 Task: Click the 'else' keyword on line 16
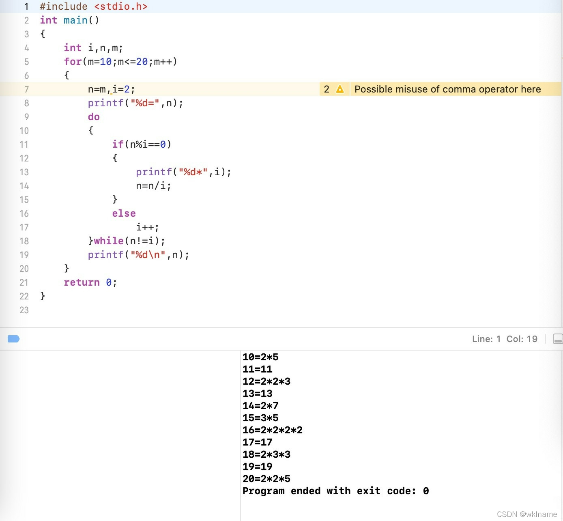(124, 213)
